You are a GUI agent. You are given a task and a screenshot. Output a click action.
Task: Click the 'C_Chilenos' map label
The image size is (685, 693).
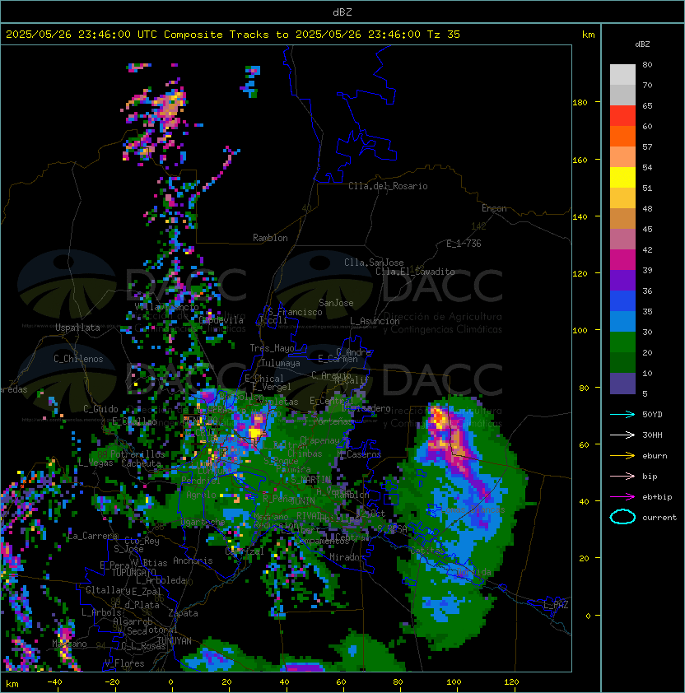(x=78, y=359)
